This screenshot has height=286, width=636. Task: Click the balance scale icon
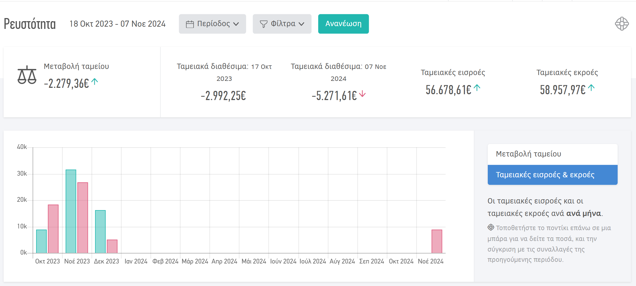pos(27,75)
